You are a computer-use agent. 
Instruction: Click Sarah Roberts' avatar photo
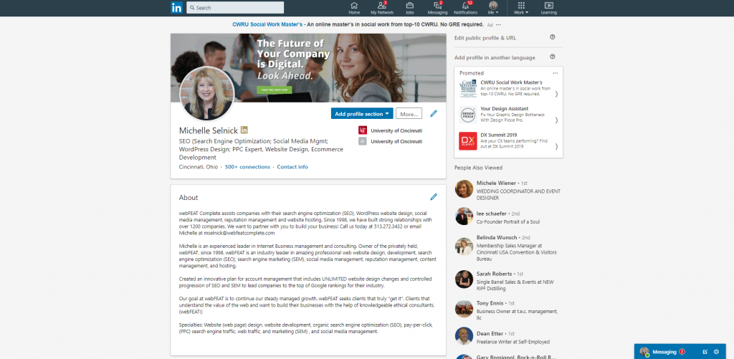tap(464, 279)
